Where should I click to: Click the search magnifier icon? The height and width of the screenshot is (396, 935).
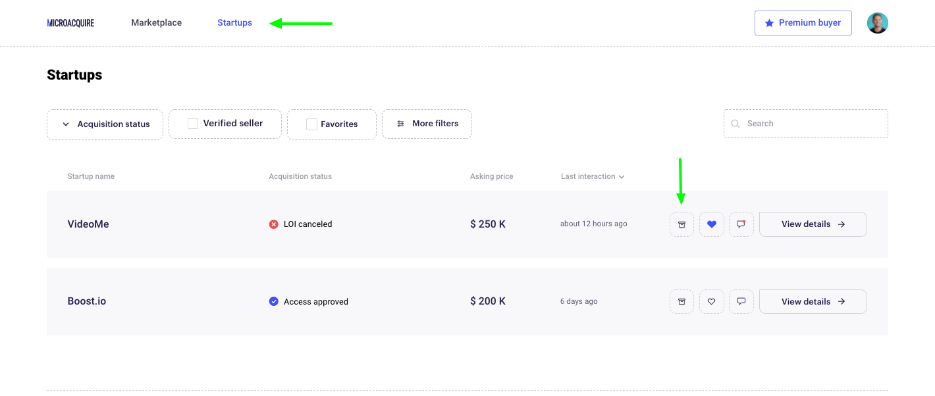click(735, 124)
